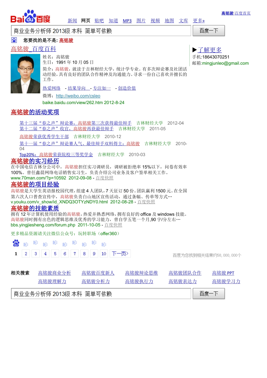Go to results page 2
This screenshot has height=378, width=267.
click(26, 254)
